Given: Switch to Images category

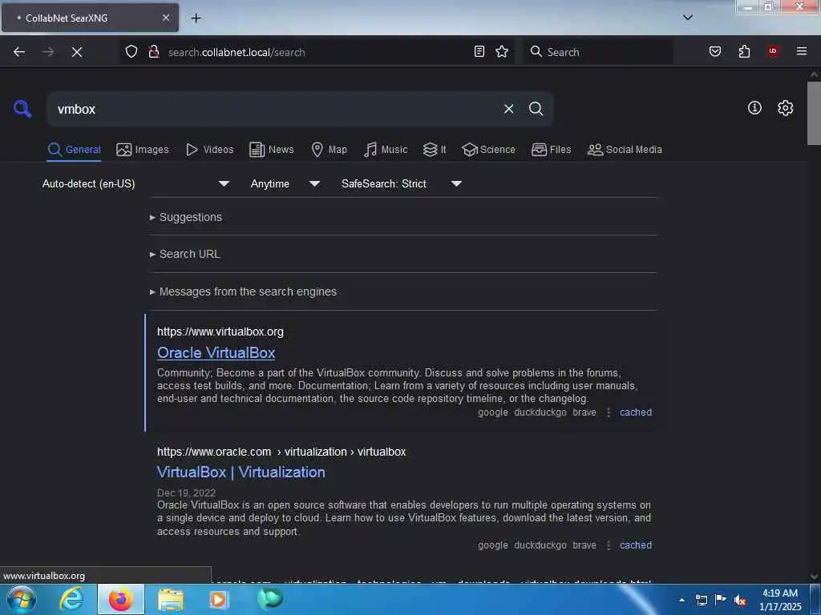Looking at the screenshot, I should point(143,150).
